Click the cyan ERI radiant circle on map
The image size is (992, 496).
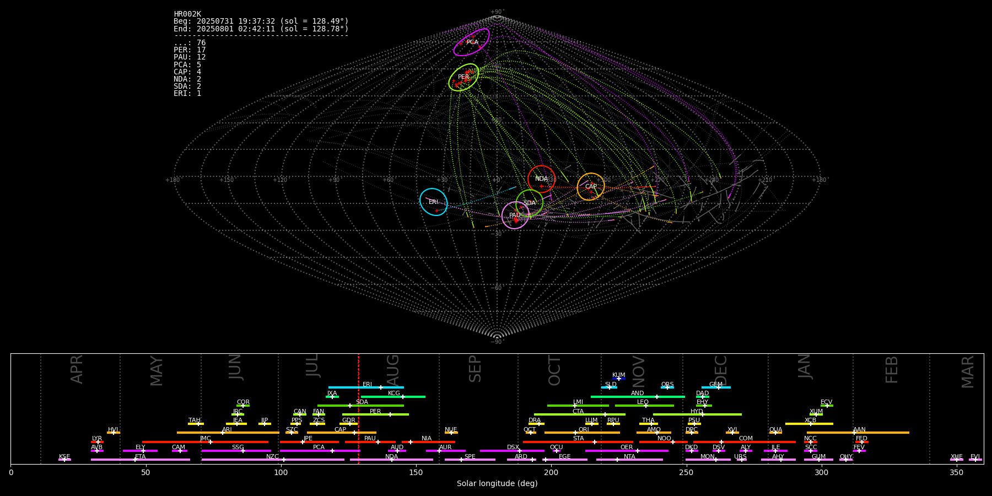click(434, 202)
